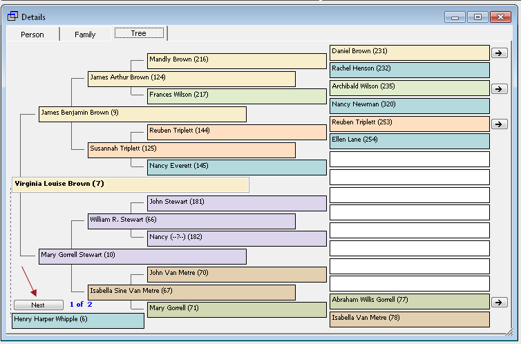
Task: Select John Van Metre (70)
Action: tap(237, 274)
